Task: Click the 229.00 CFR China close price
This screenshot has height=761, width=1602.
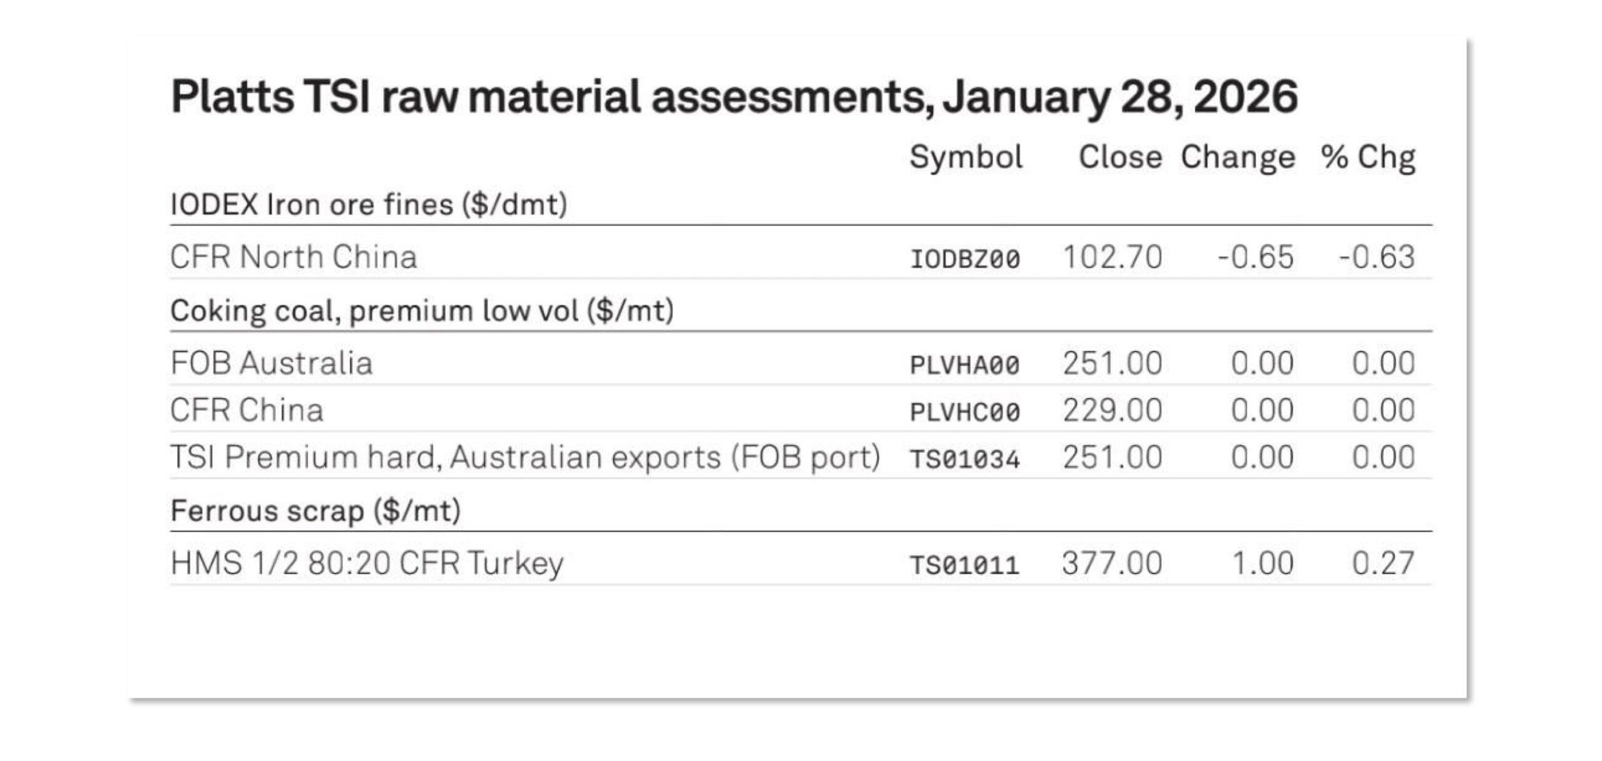Action: [1112, 410]
